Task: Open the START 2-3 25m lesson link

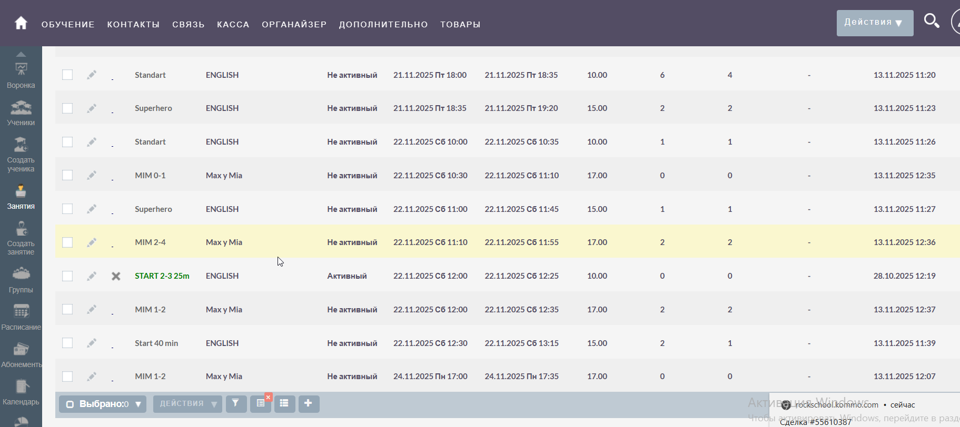Action: click(162, 276)
